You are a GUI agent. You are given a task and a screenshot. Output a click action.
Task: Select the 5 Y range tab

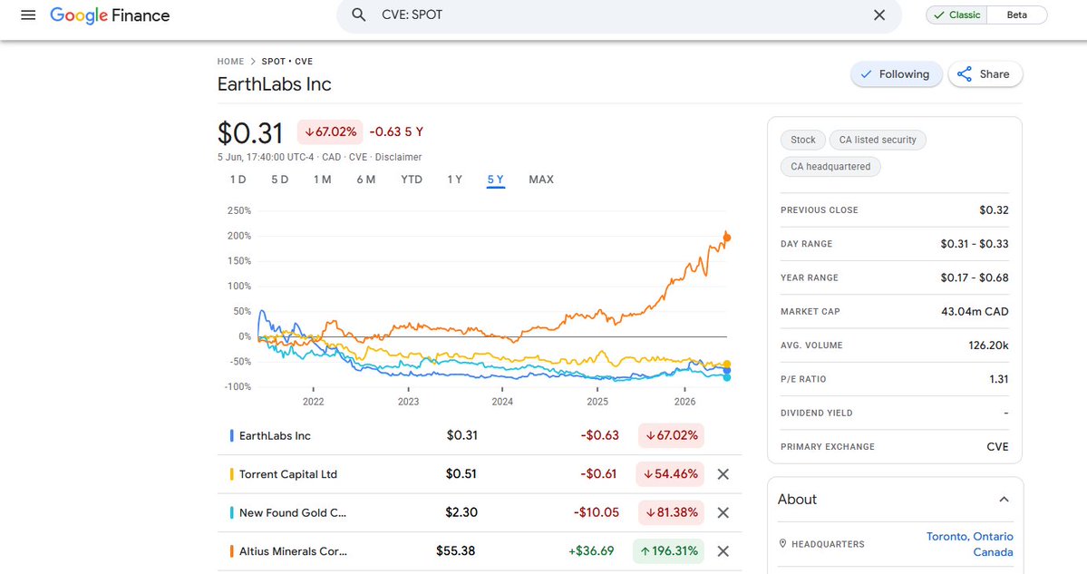tap(496, 180)
